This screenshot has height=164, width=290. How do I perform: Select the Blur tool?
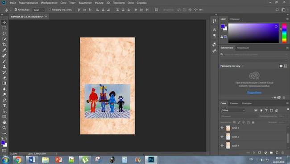coord(4,89)
